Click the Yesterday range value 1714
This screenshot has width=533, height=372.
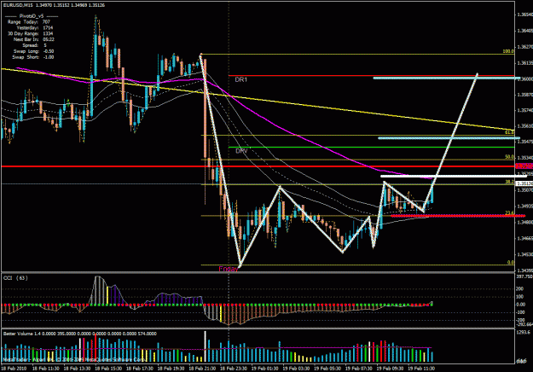(x=48, y=27)
